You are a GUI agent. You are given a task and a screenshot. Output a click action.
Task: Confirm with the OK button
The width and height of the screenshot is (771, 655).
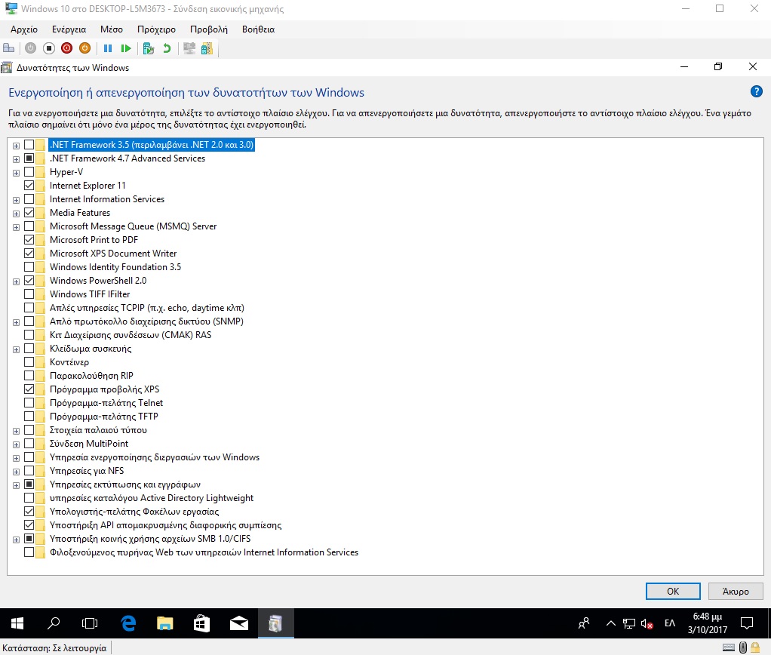pyautogui.click(x=673, y=591)
